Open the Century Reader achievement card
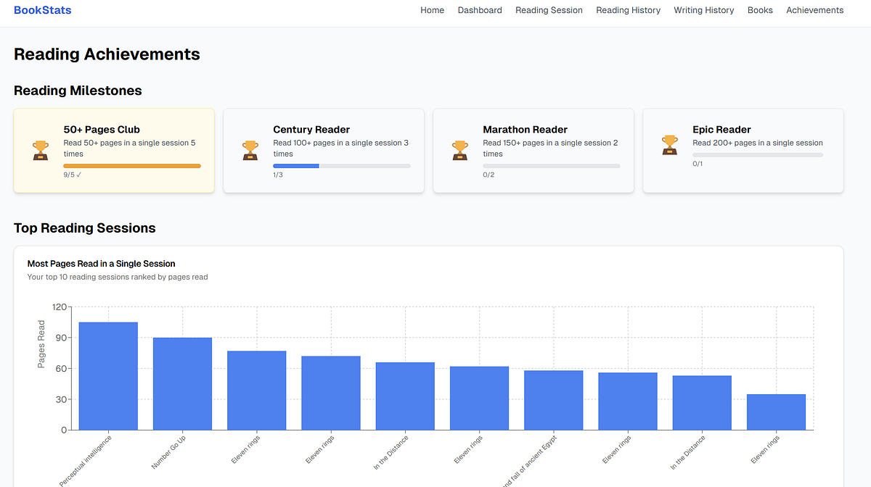Viewport: 871px width, 487px height. point(322,150)
